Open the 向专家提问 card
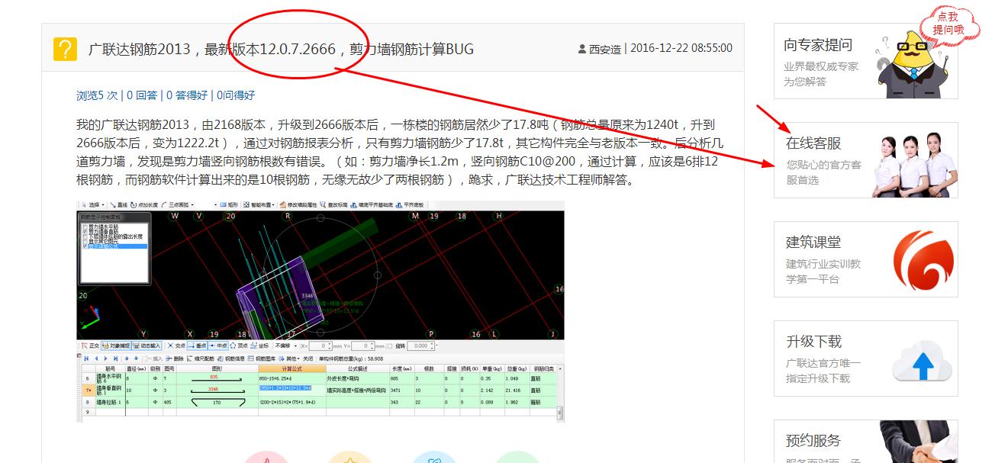Image resolution: width=1008 pixels, height=463 pixels. tap(865, 61)
